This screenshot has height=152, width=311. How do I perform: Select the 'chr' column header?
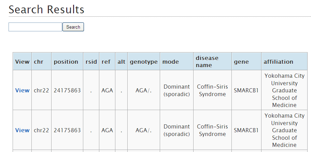tap(41, 61)
